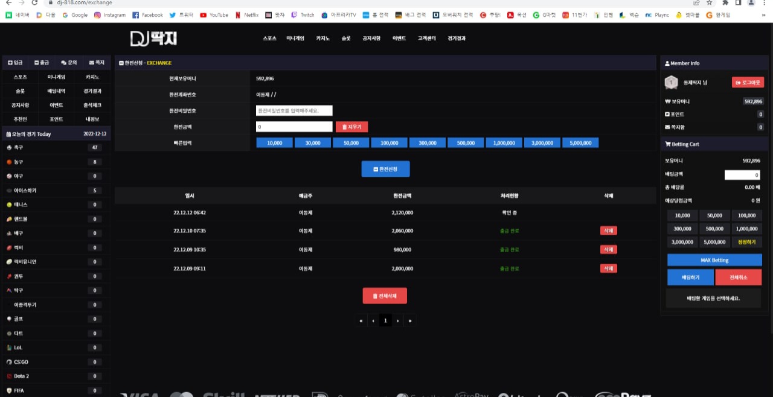Open the Netflix bookmark
Viewport: 773px width, 397px height.
coord(247,14)
